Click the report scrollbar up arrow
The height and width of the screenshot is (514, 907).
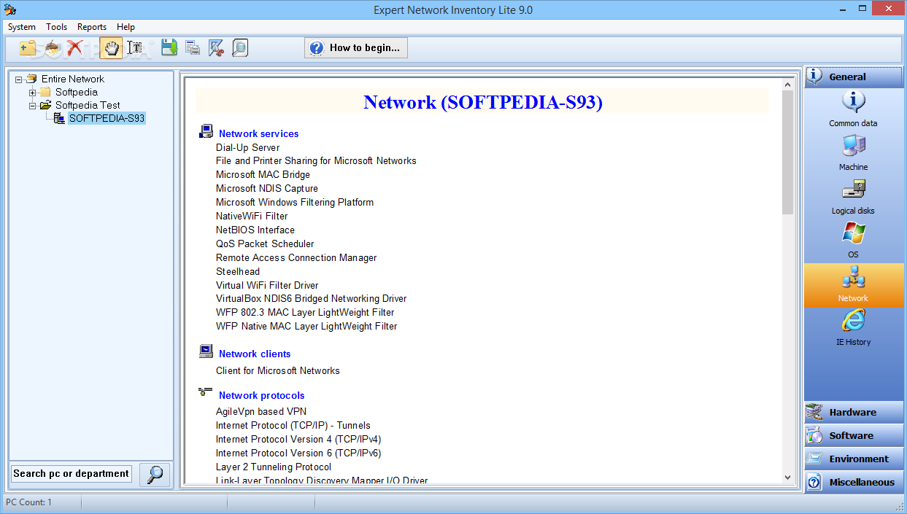point(787,84)
